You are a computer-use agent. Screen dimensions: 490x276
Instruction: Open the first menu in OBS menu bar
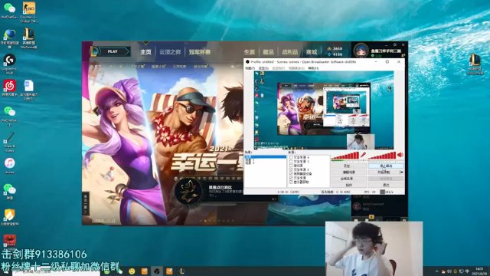[x=250, y=68]
